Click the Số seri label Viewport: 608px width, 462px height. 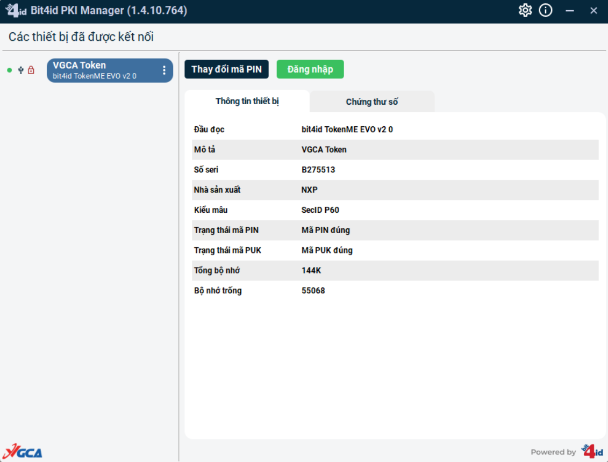[x=206, y=170]
